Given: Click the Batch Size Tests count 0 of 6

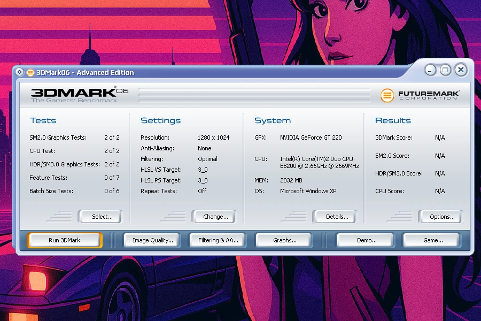Looking at the screenshot, I should click(x=112, y=191).
